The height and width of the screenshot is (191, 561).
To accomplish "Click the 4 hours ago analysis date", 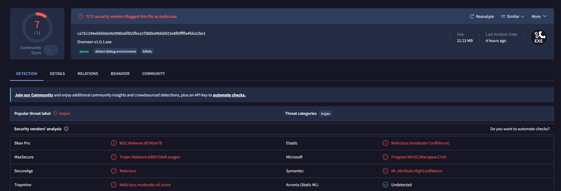I will [x=496, y=40].
